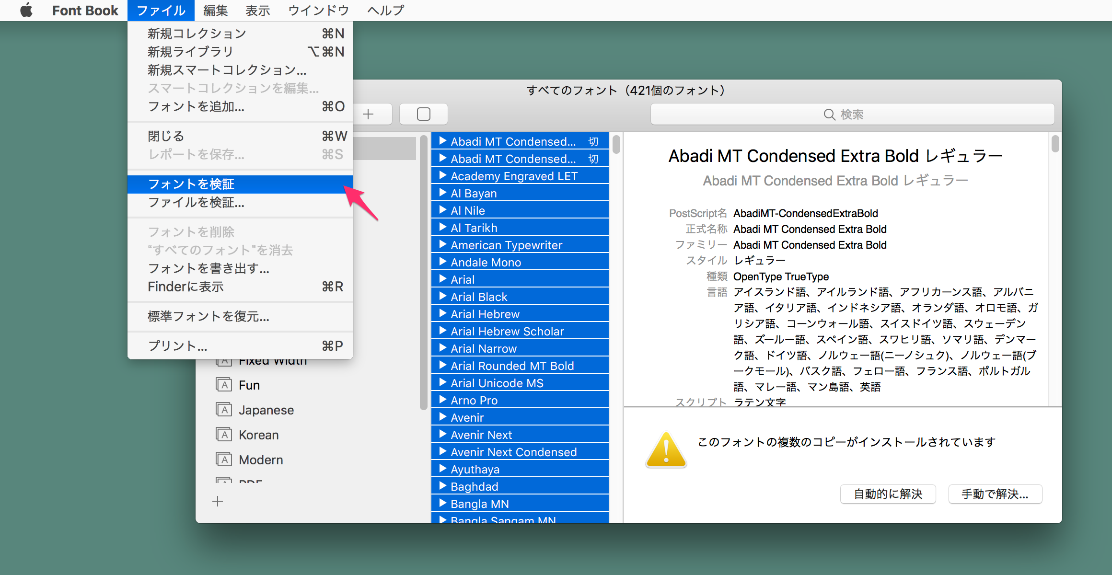The image size is (1112, 575).
Task: Expand the Al Nile font family
Action: point(443,210)
